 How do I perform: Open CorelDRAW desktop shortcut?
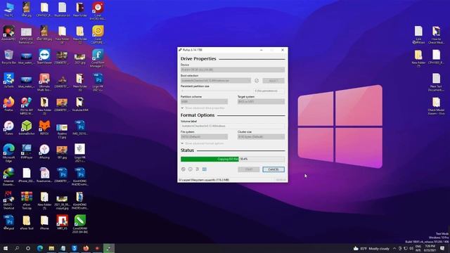click(80, 224)
